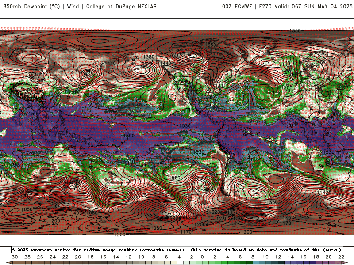This screenshot has width=354, height=265.
Task: Click the 'F270' forecast hour text
Action: pos(265,6)
